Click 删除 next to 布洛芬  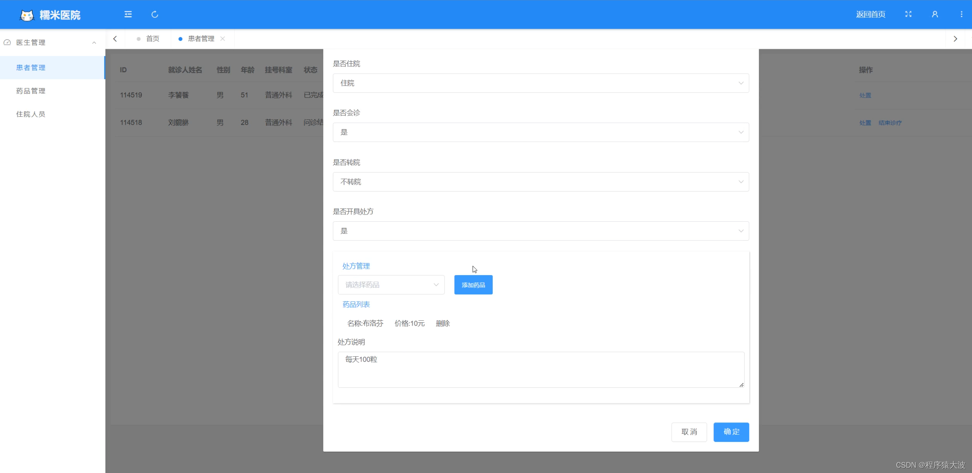point(443,323)
